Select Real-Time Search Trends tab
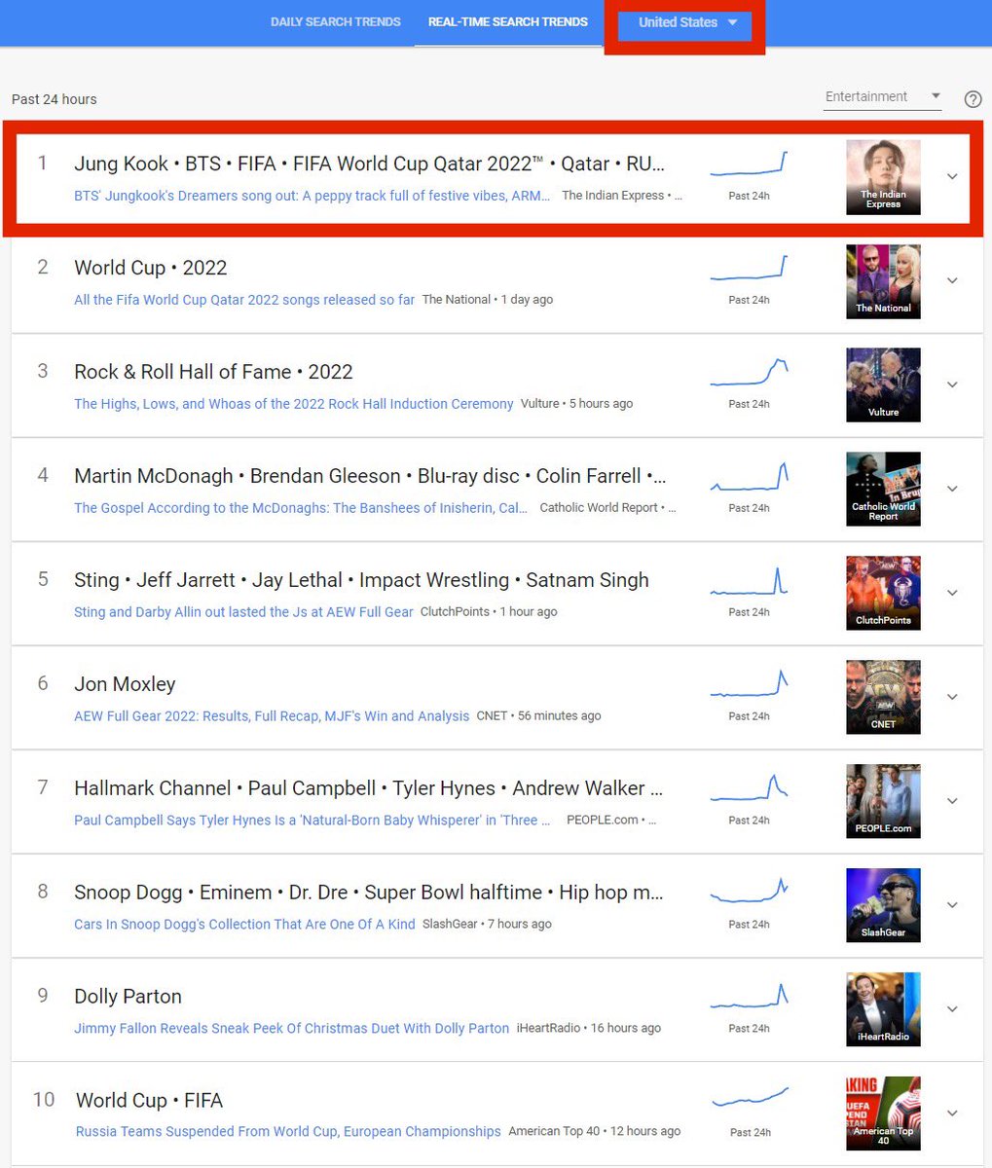The image size is (992, 1168). pos(508,21)
